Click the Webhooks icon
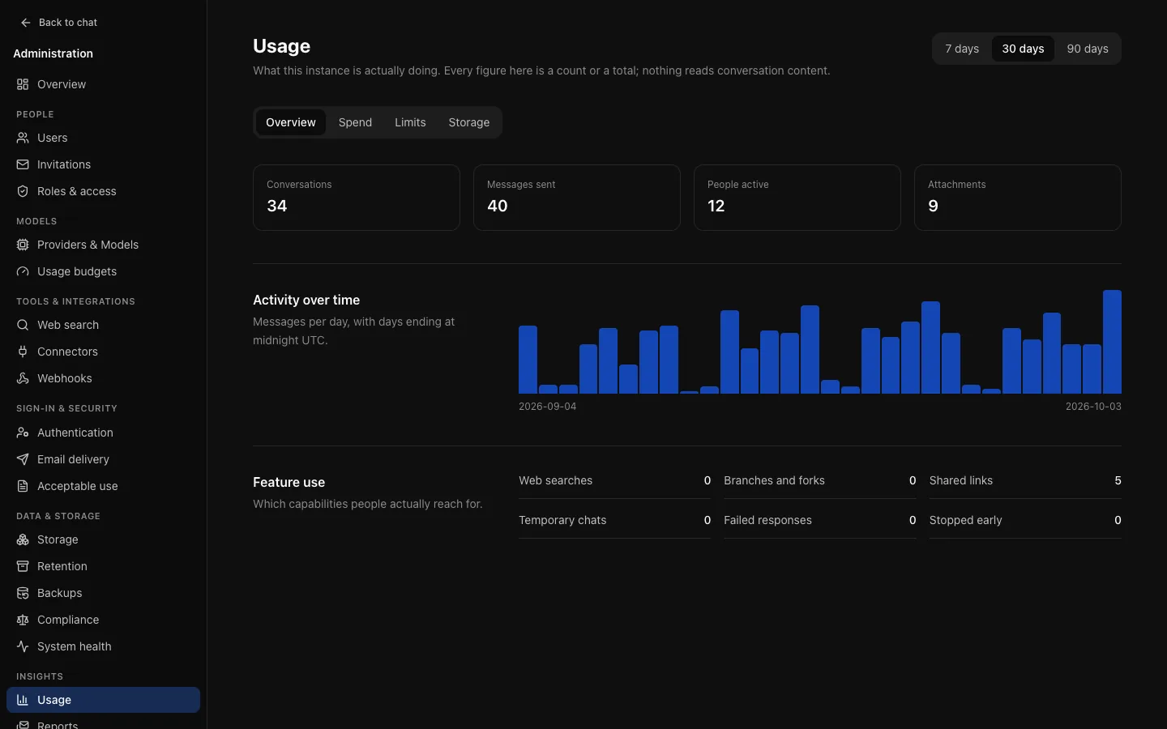Screen dimensions: 1167x729 (23, 378)
